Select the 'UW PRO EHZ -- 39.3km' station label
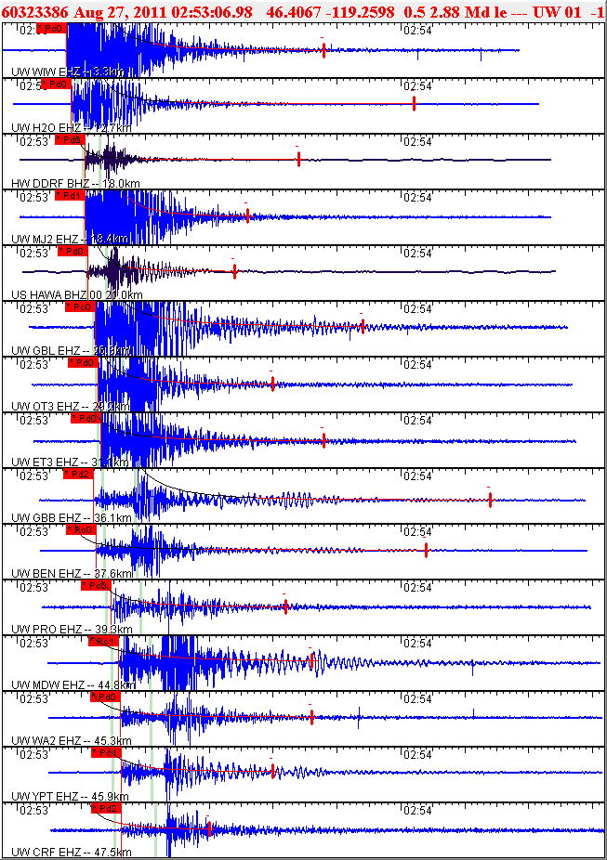 coord(72,629)
